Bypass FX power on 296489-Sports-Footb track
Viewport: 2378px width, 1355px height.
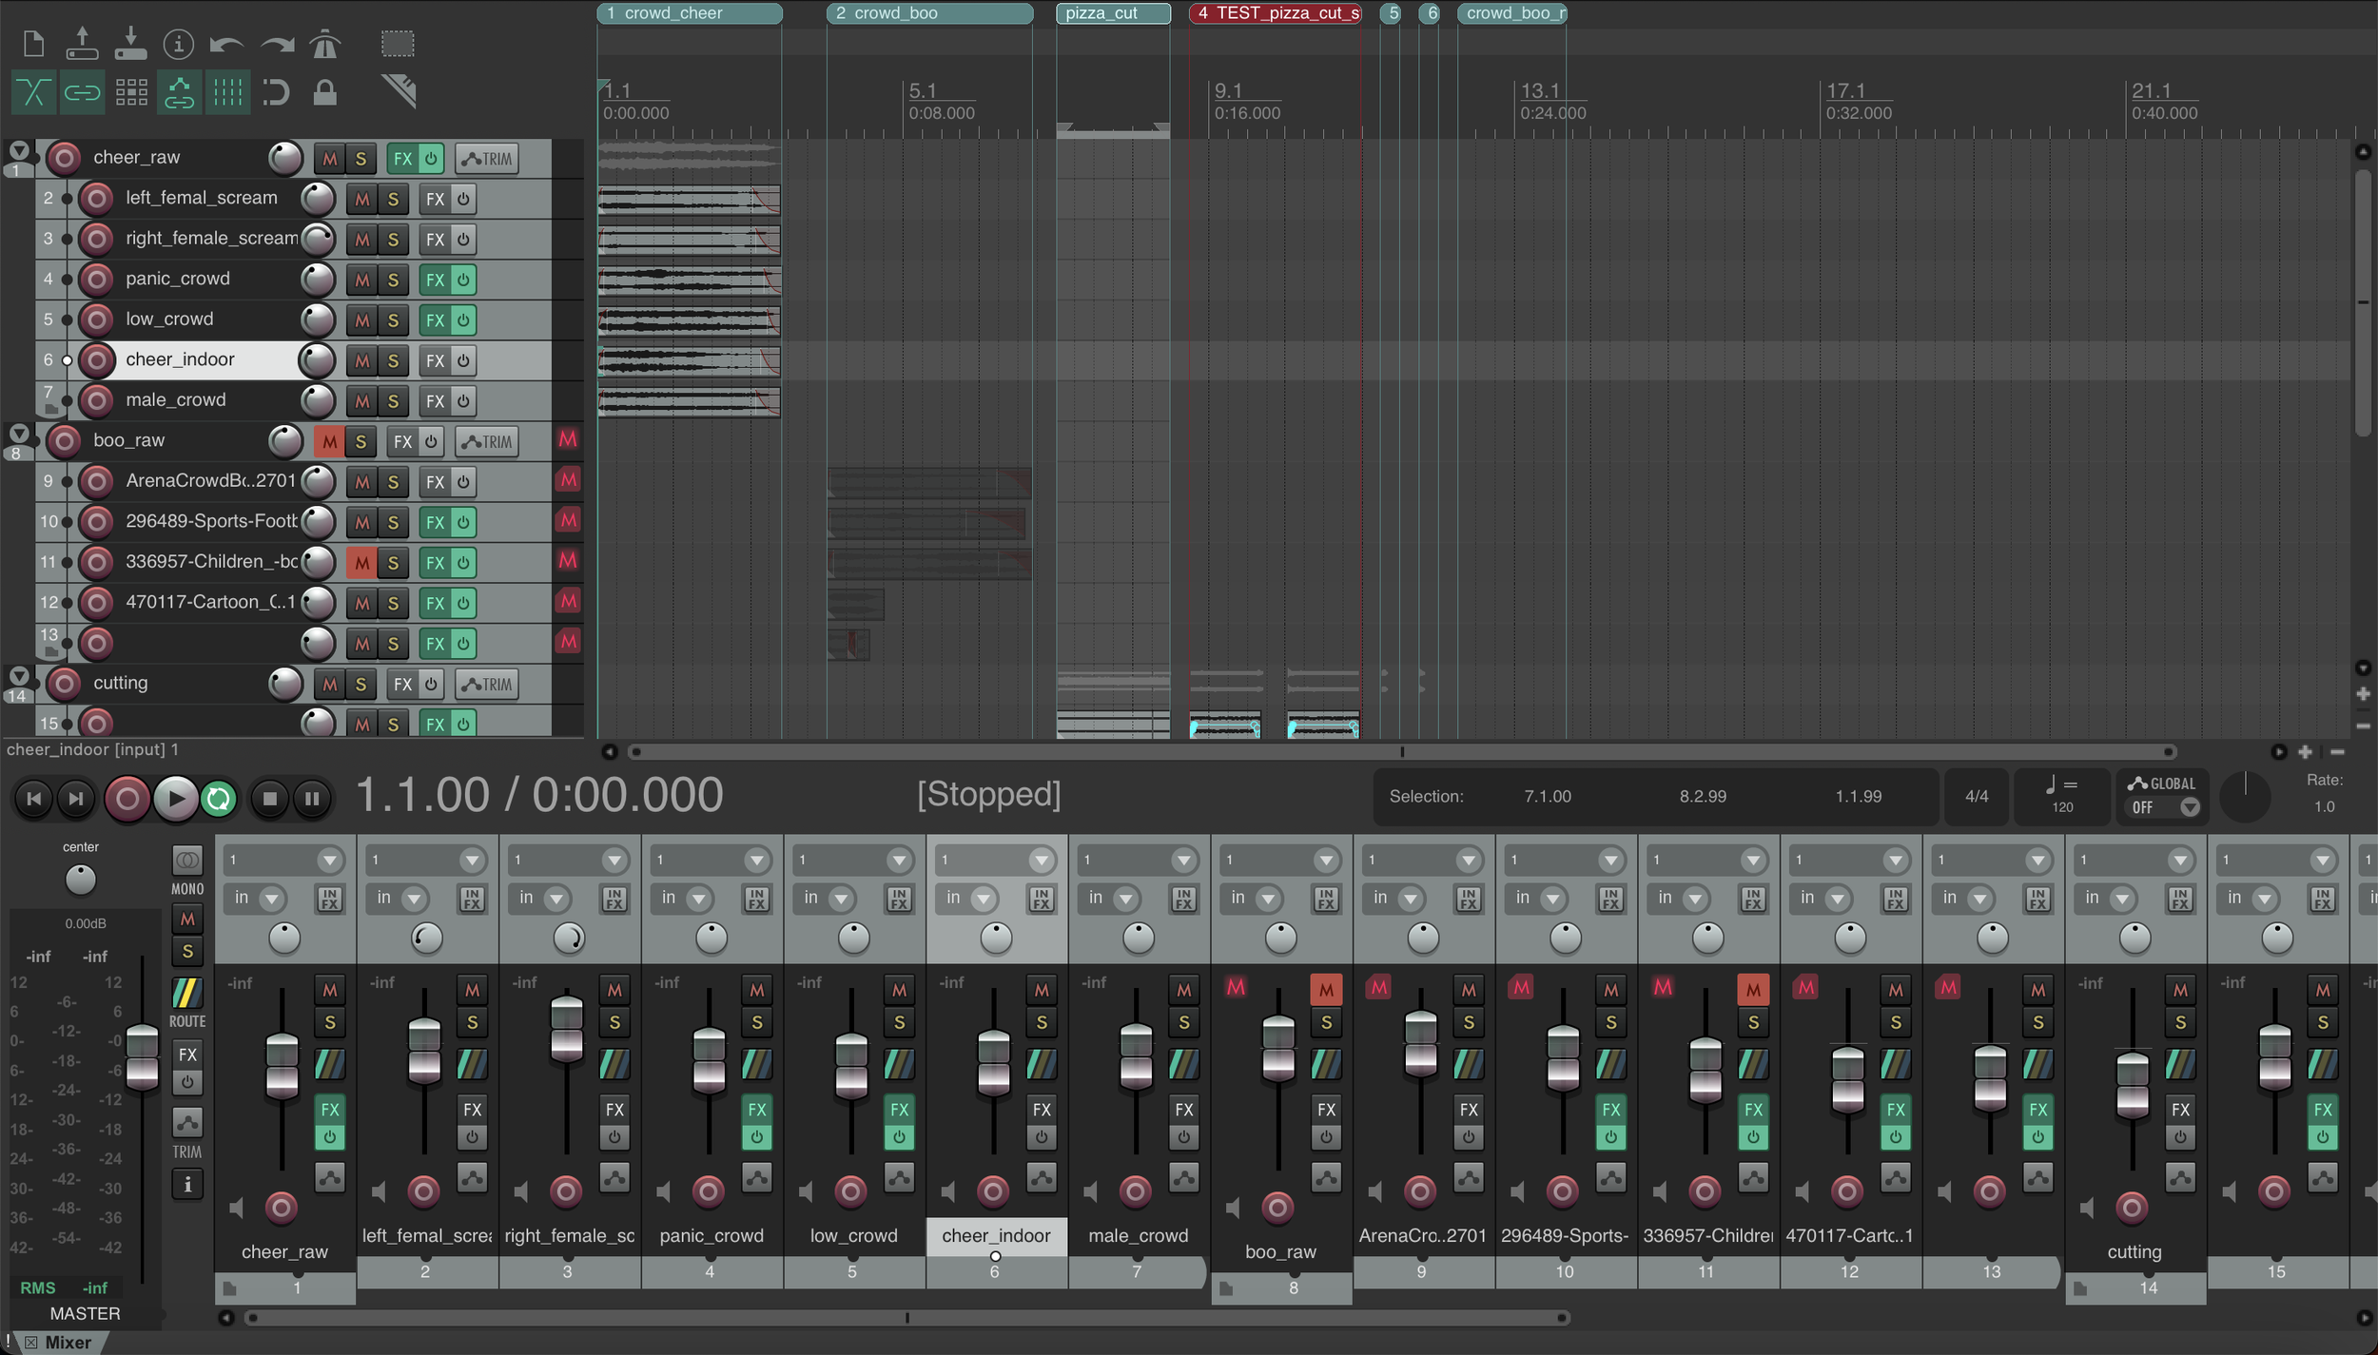coord(463,522)
